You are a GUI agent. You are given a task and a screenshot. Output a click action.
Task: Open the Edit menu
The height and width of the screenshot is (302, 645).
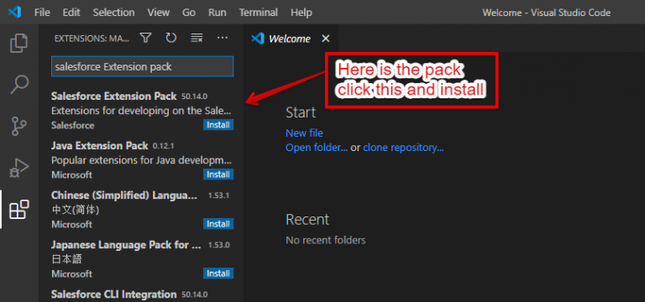(x=71, y=13)
